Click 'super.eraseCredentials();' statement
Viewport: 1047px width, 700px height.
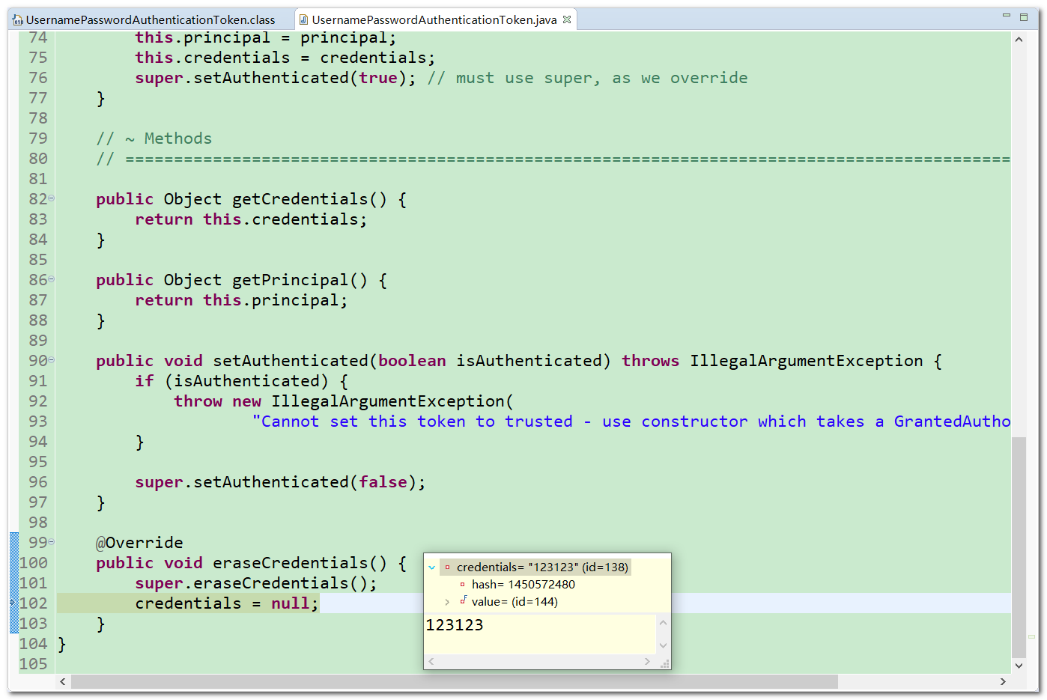click(x=256, y=583)
